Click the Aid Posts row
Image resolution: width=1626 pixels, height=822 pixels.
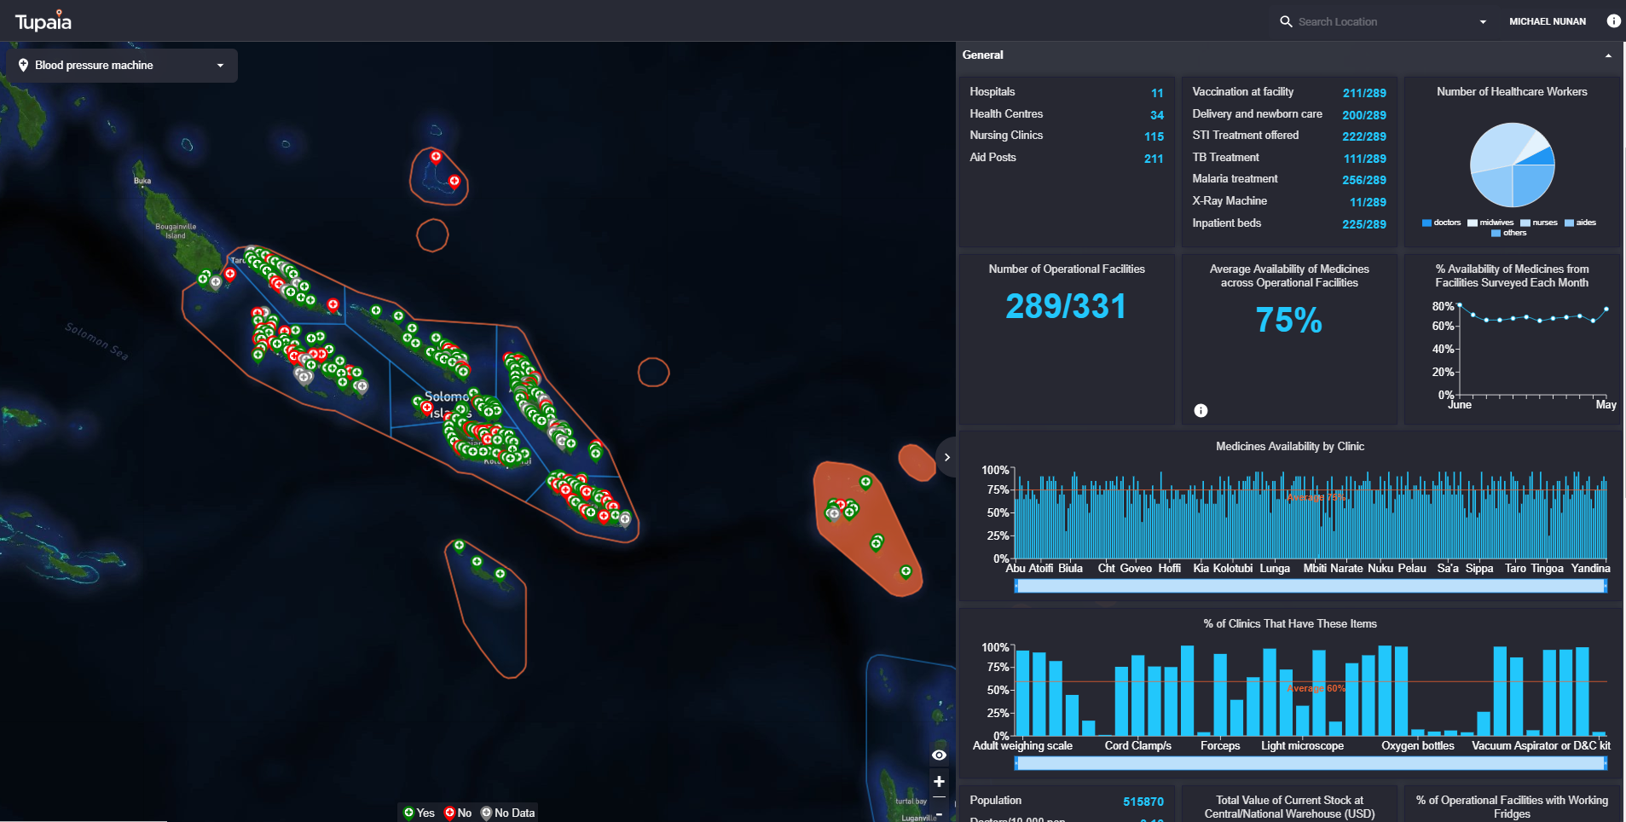coord(1066,158)
